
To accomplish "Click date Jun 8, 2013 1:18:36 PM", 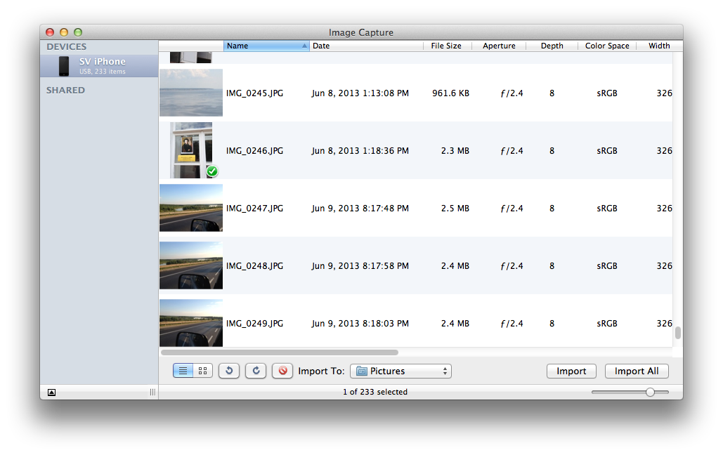I will 360,151.
